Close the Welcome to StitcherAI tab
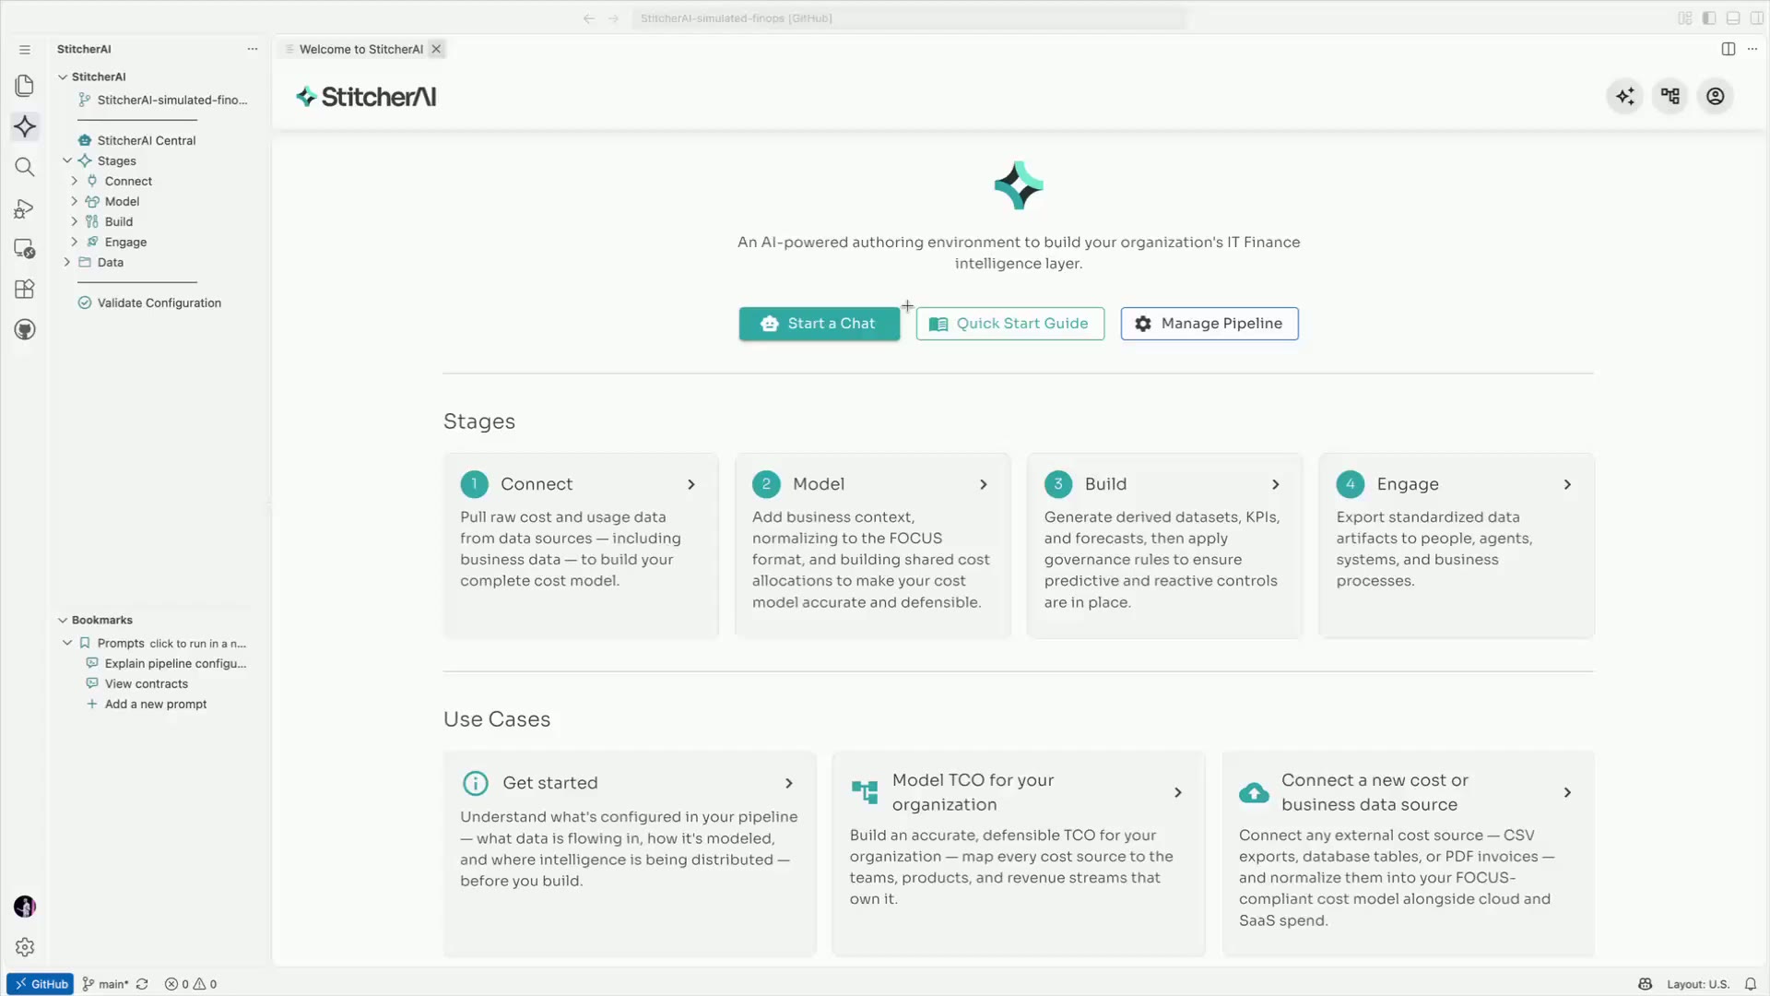The image size is (1770, 996). coord(437,49)
